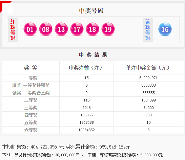
Task: Click red ball number 13
Action: click(x=61, y=29)
